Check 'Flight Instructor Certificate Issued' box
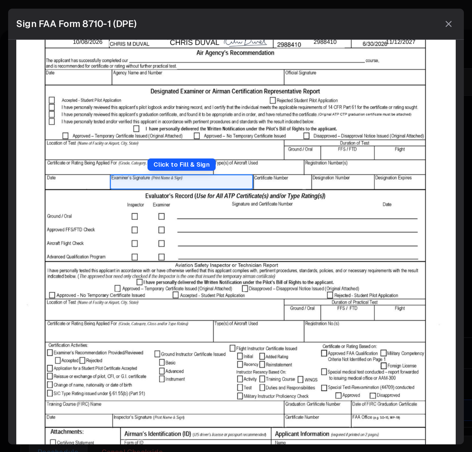This screenshot has width=472, height=452. (x=232, y=348)
